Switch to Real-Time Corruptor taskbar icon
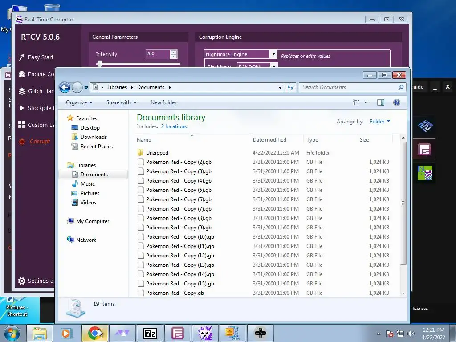456x342 pixels. click(205, 333)
